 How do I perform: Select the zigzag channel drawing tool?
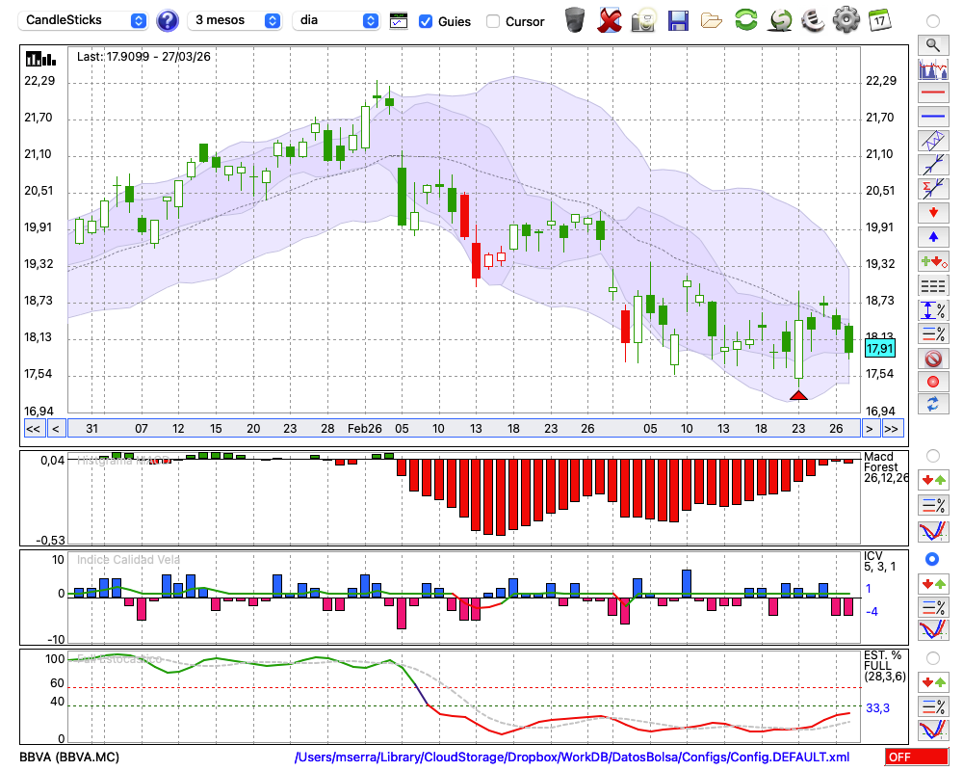click(933, 141)
